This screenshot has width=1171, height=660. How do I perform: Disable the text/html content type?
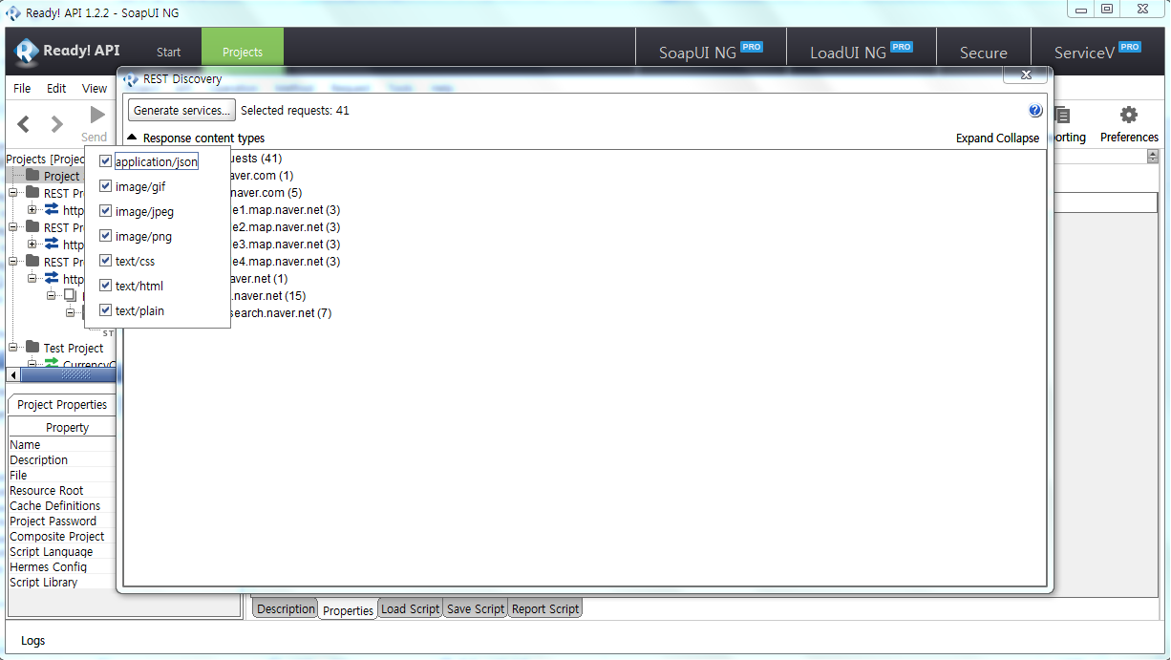click(x=106, y=286)
